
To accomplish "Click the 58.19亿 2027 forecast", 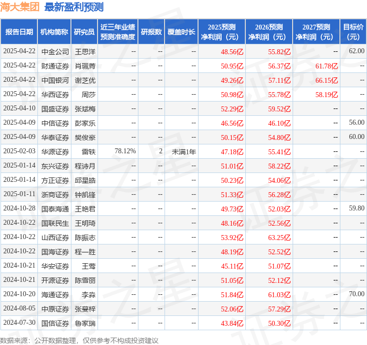I will pos(327,95).
